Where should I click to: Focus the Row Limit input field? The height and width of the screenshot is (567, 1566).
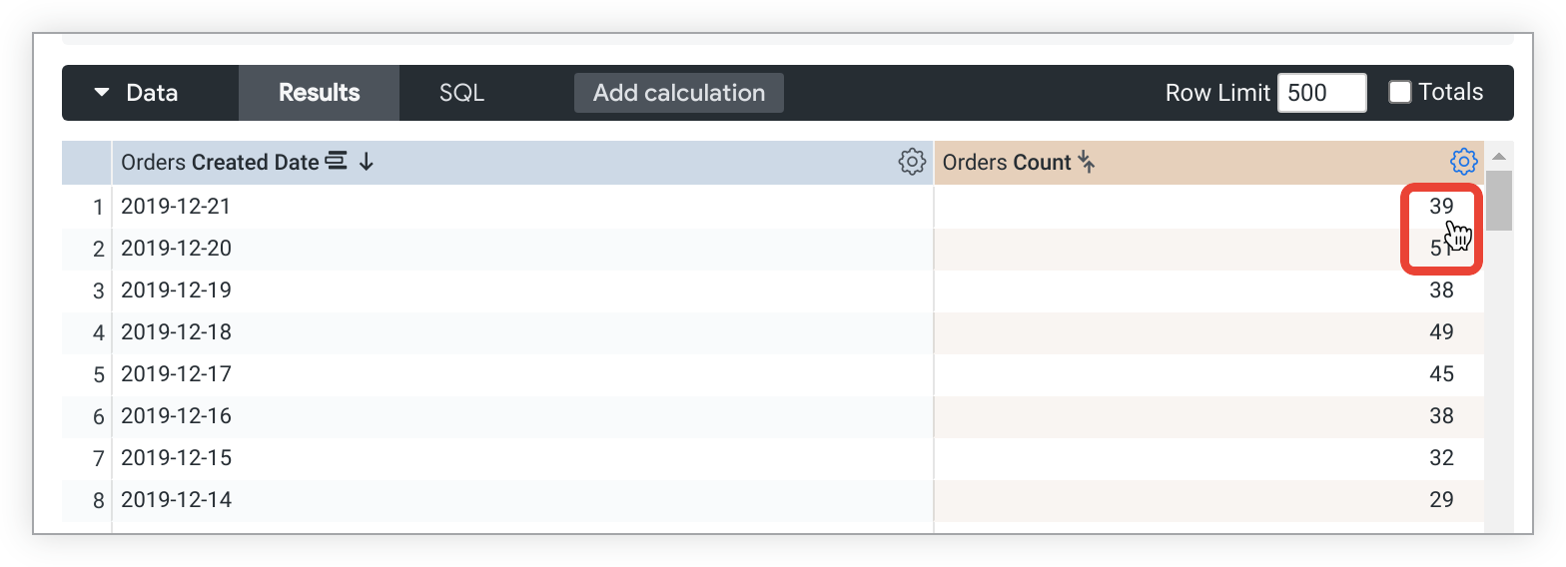(1321, 93)
